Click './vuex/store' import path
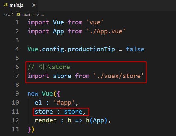176x136 pixels. coord(119,76)
